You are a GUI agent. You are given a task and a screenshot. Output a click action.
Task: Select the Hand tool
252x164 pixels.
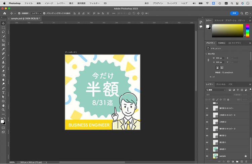[x=3, y=106]
